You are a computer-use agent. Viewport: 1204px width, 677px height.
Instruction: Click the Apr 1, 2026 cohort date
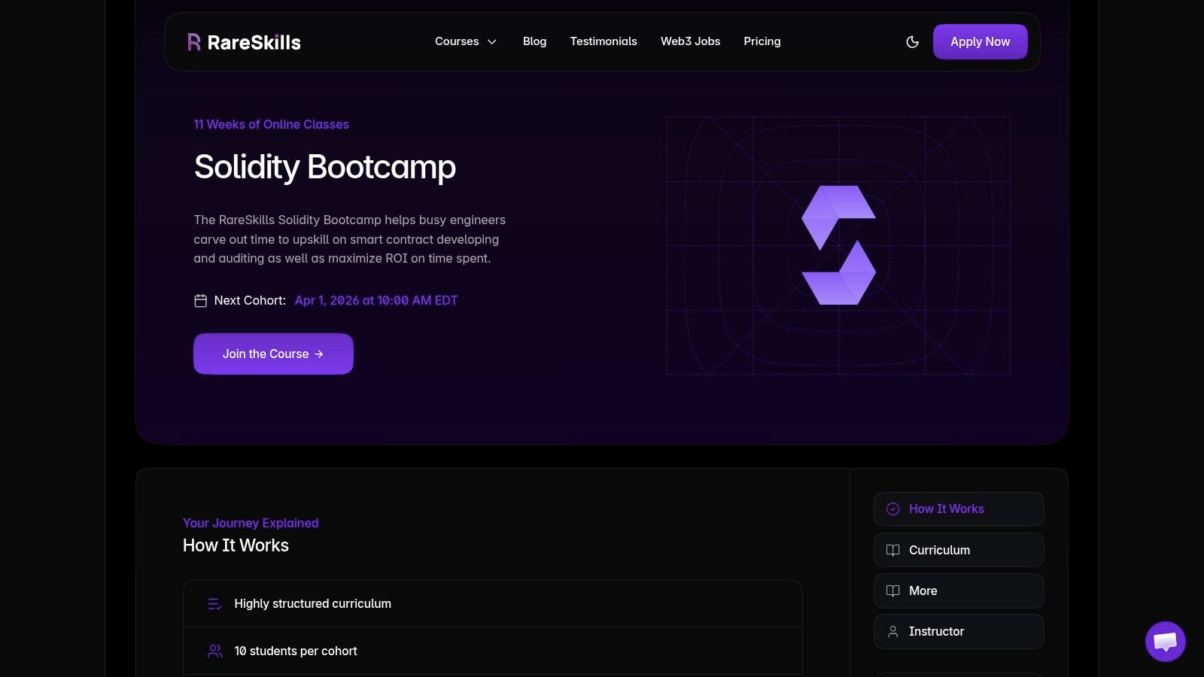(375, 300)
